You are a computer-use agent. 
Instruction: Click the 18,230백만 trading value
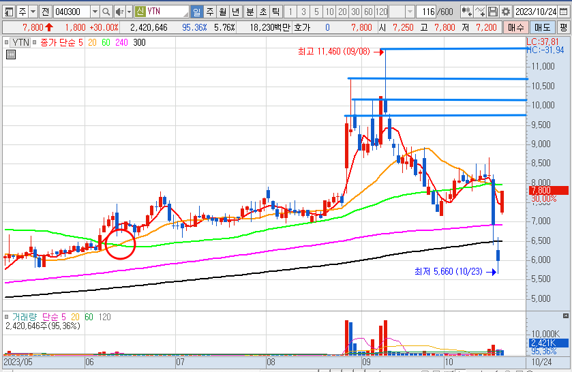[x=269, y=28]
